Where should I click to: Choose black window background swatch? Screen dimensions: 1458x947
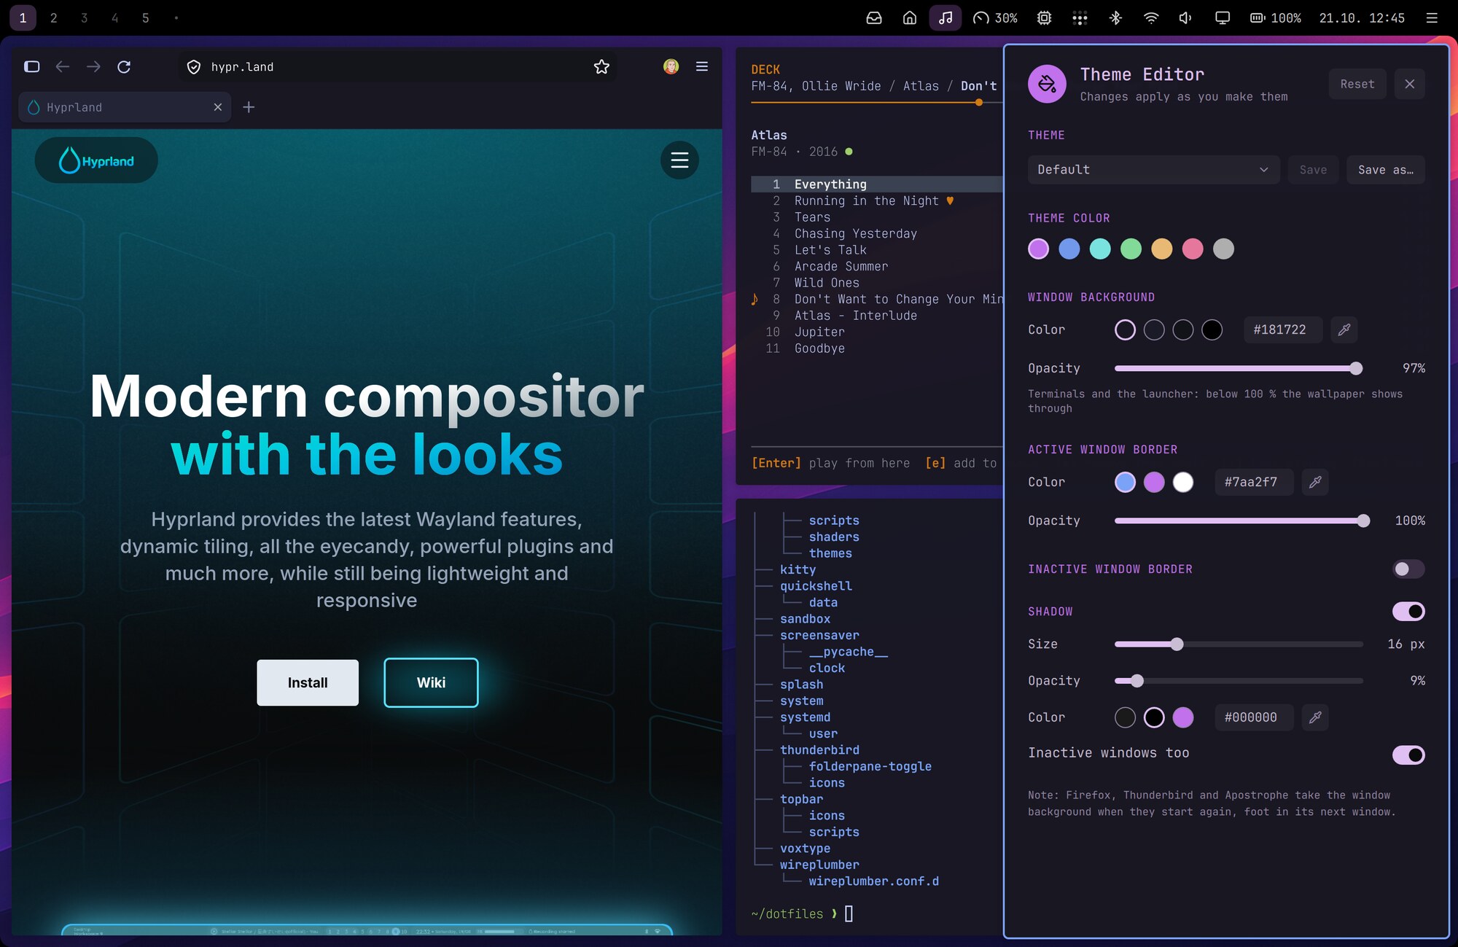click(1212, 330)
